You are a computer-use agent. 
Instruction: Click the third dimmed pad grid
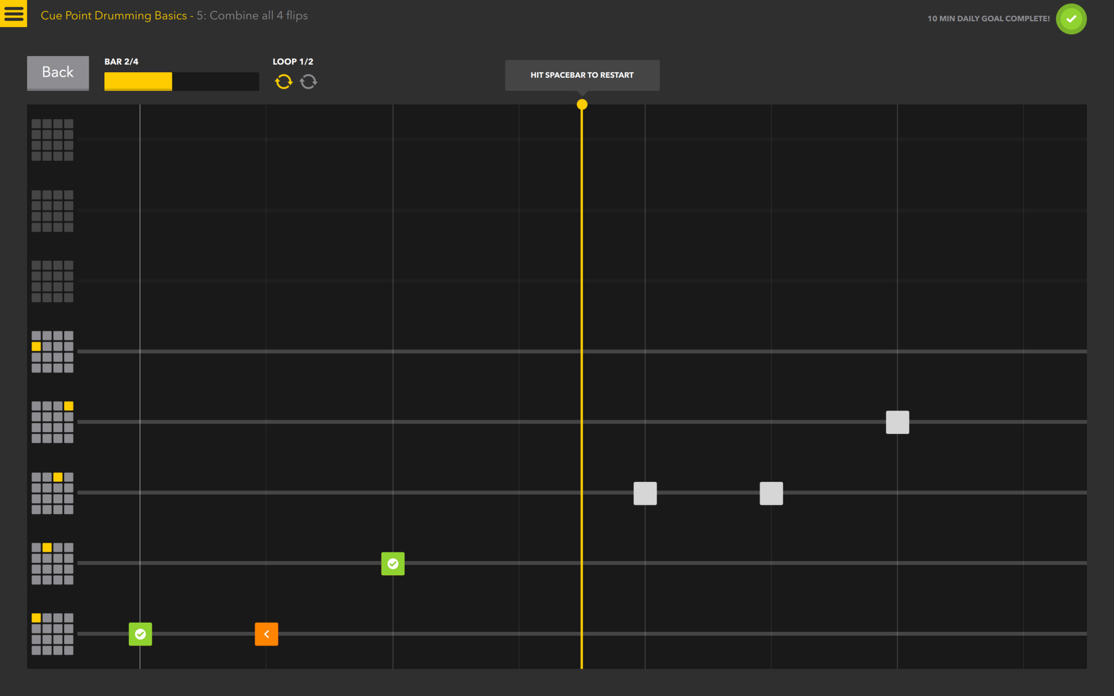click(52, 281)
